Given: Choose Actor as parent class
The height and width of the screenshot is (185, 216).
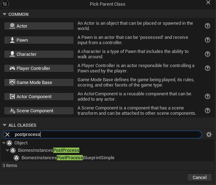Looking at the screenshot, I should 39,26.
